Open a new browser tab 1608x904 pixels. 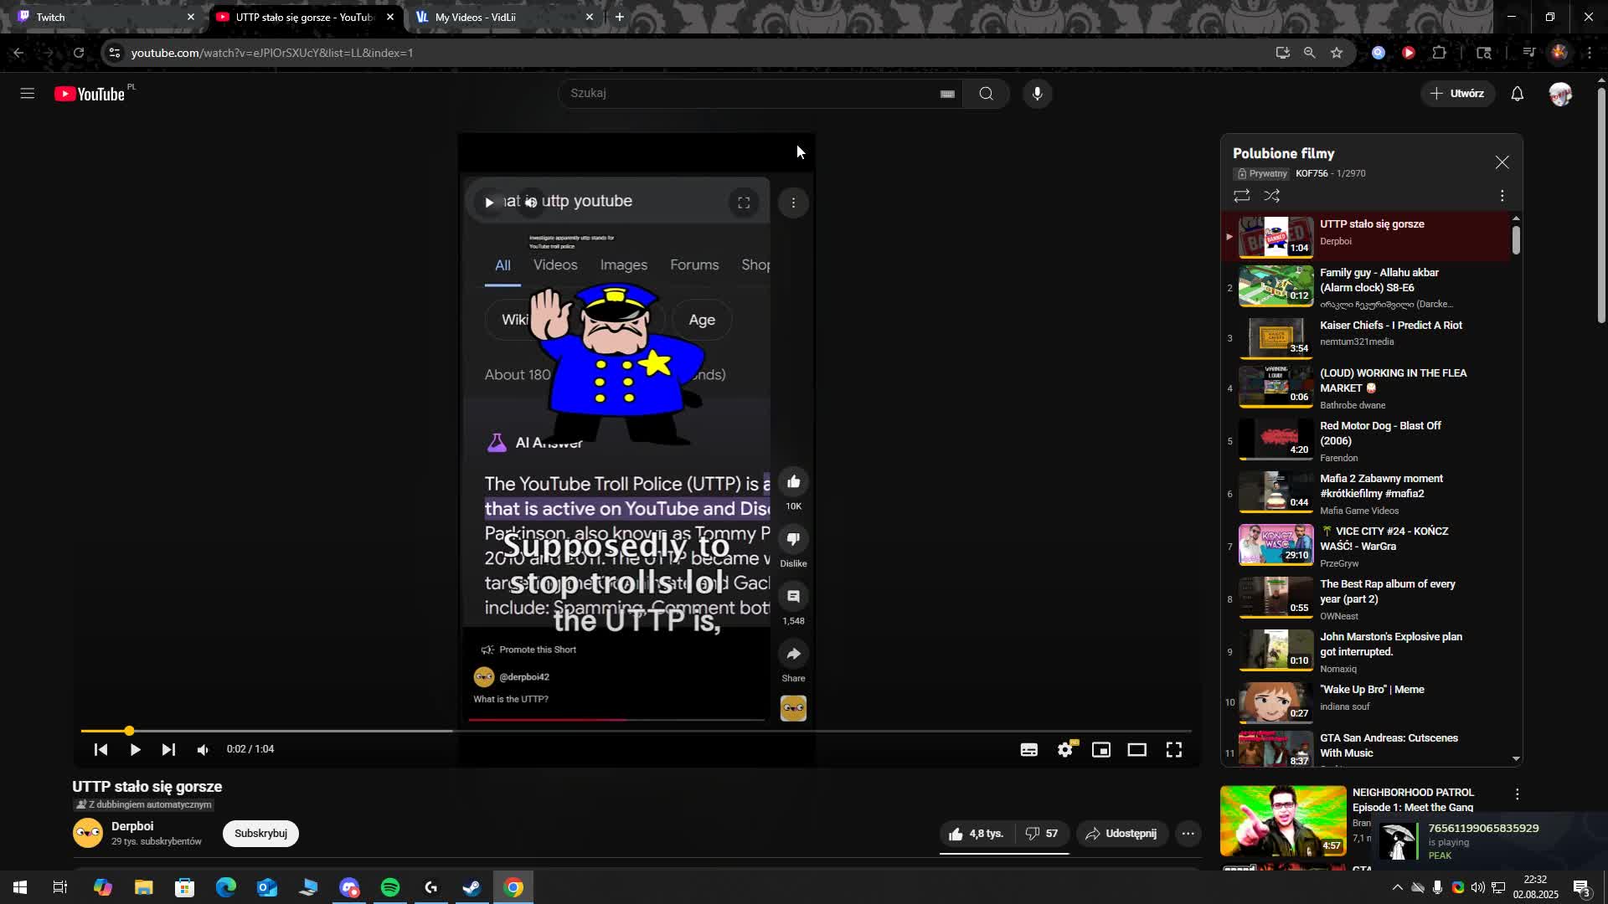pyautogui.click(x=620, y=17)
